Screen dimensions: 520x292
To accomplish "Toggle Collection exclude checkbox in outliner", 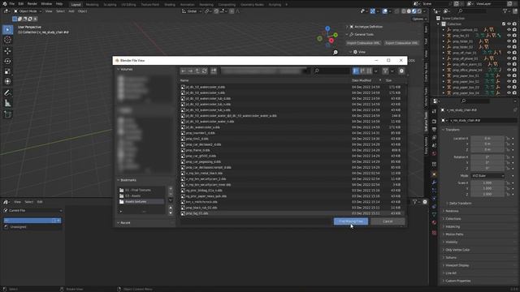I will click(x=504, y=24).
